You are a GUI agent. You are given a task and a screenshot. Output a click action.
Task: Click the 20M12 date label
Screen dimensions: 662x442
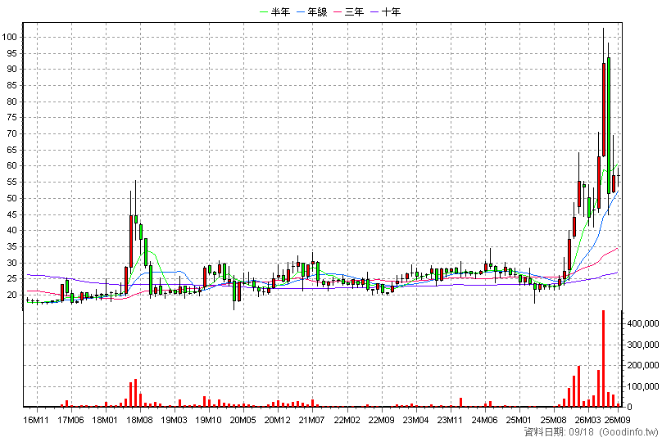[278, 420]
